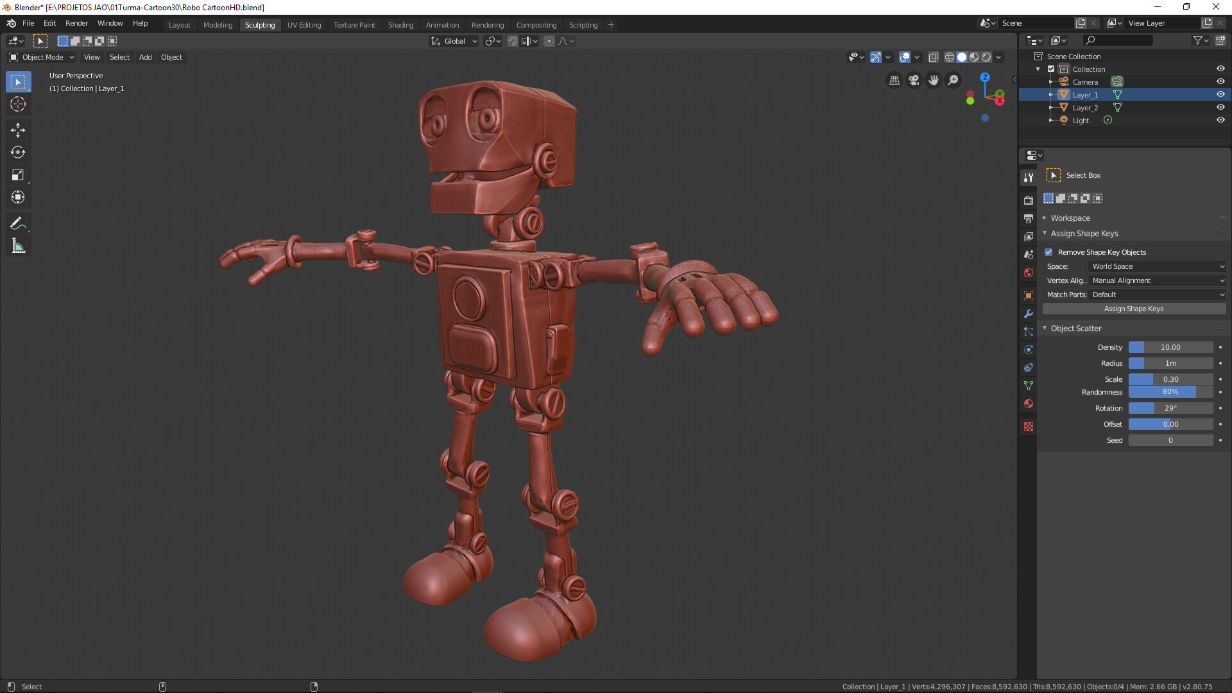The image size is (1232, 693).
Task: Open the Render properties tab
Action: (x=1028, y=200)
